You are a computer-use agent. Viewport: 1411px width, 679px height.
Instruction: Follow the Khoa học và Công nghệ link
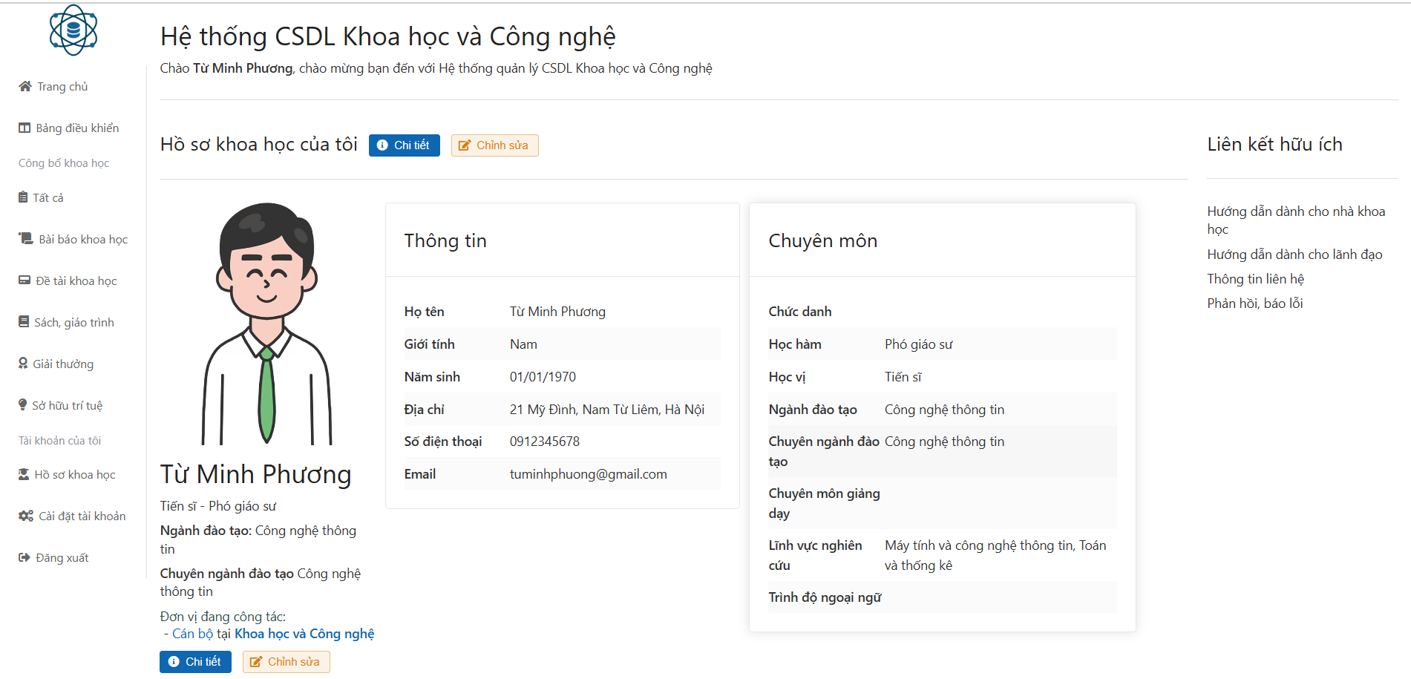point(304,633)
